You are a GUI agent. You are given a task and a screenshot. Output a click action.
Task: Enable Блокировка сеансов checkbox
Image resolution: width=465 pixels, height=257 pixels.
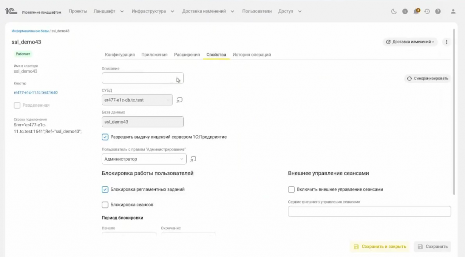coord(105,205)
